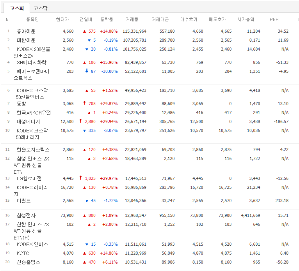Viewport: 299px width, 271px height.
Task: Open the SH에너지화학 stock link
Action: point(32,62)
